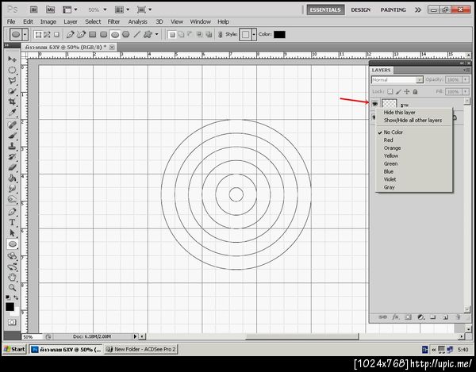Toggle lock image pixels brush icon
This screenshot has width=476, height=372.
point(398,91)
